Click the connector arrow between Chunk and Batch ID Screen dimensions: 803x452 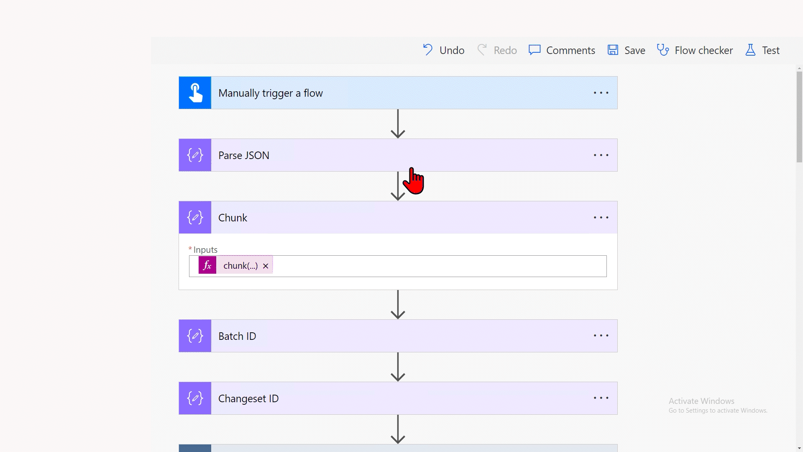coord(398,305)
